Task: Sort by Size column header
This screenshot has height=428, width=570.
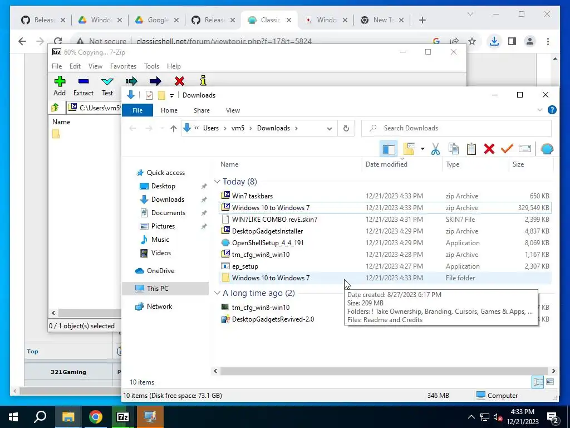Action: point(530,164)
